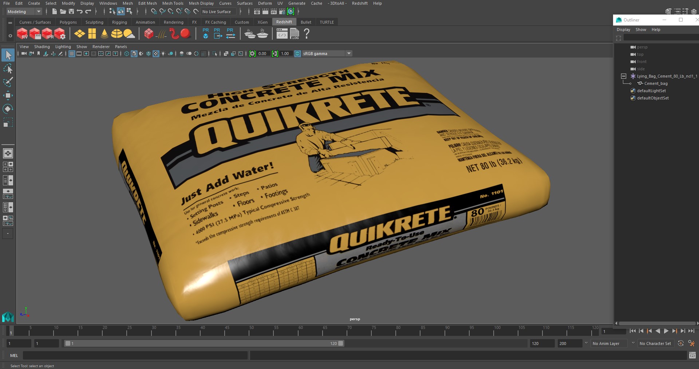Screen dimensions: 699x369
Task: Click the Outliner horizontal scrollbar
Action: tap(657, 323)
